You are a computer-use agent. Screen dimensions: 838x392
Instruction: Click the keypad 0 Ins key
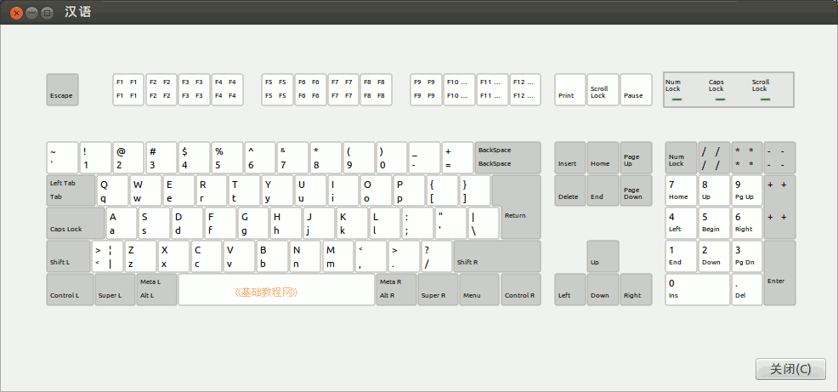(x=698, y=289)
